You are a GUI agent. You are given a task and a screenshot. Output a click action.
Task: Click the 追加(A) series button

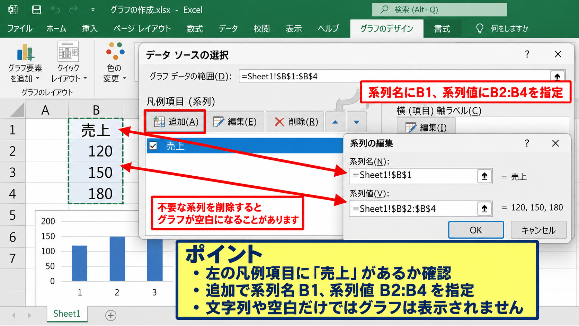point(176,122)
